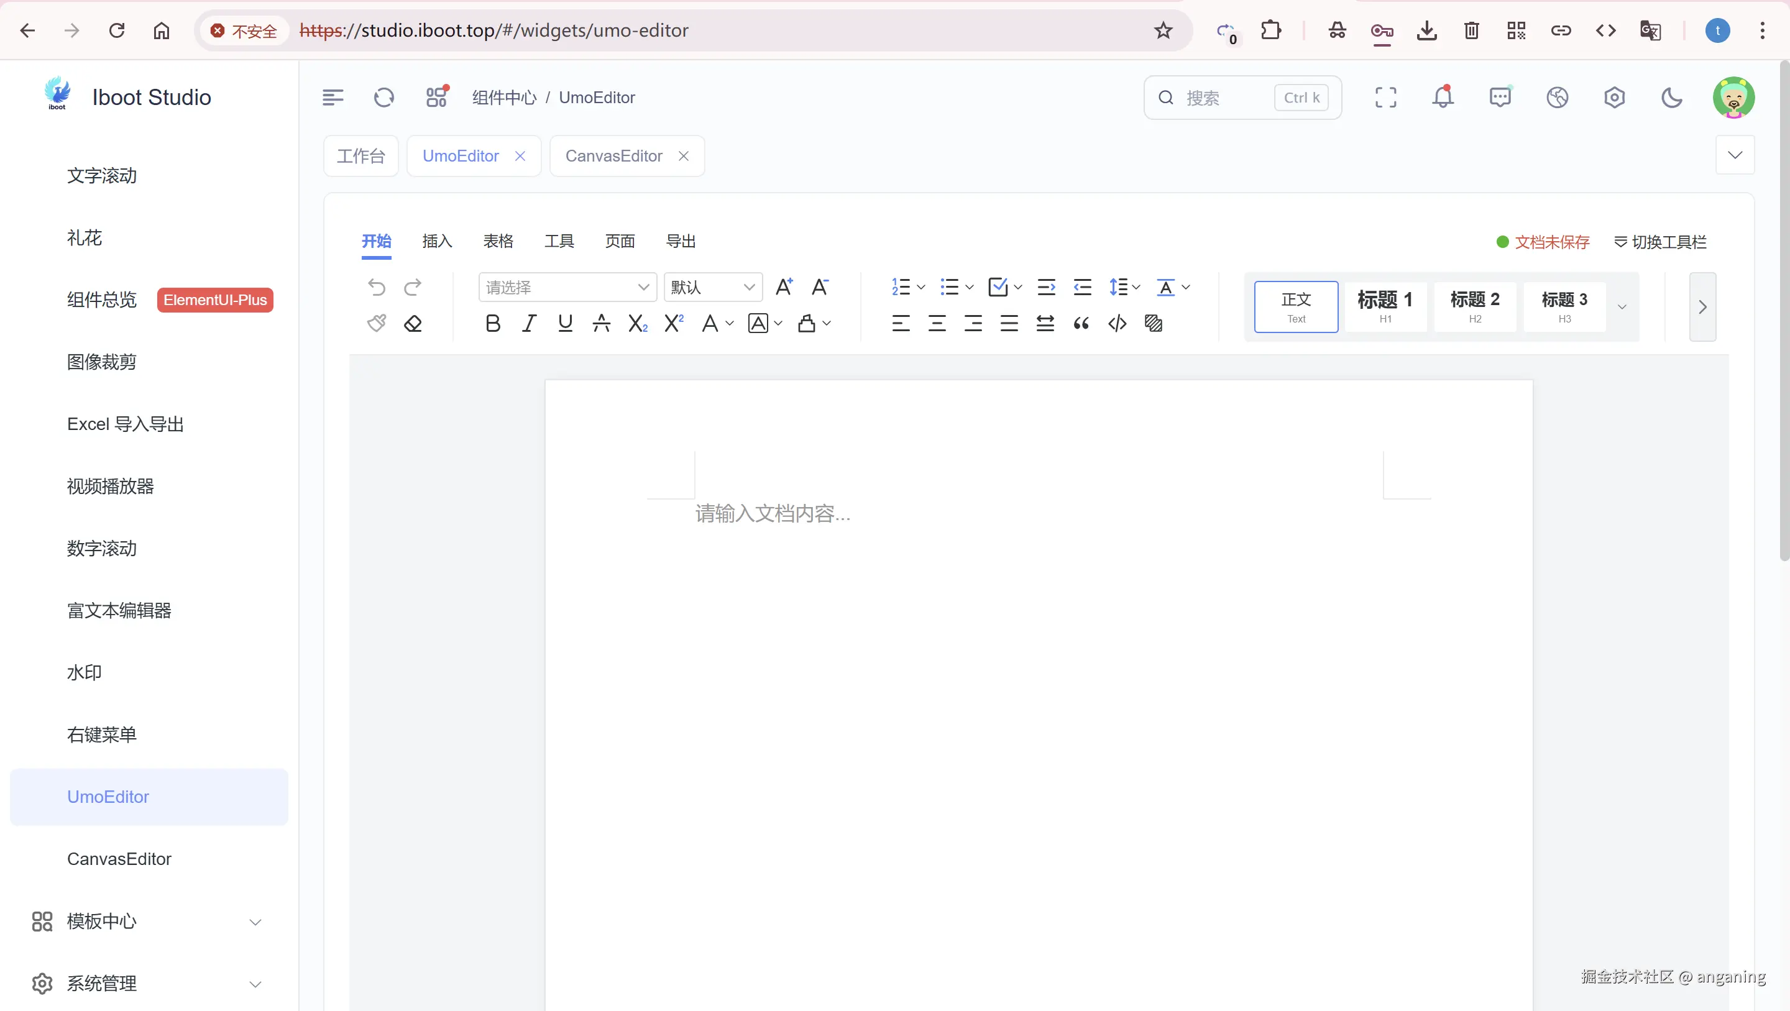Click the format painter icon
The height and width of the screenshot is (1011, 1790).
click(377, 324)
